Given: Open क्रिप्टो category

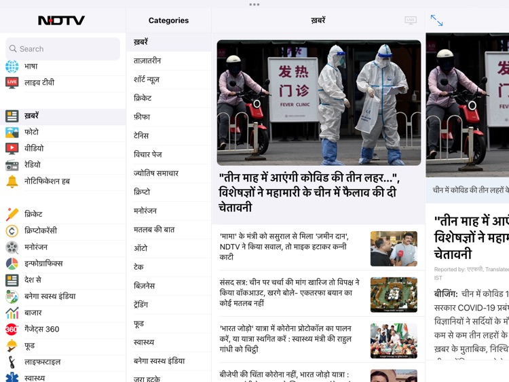Looking at the screenshot, I should [x=169, y=192].
